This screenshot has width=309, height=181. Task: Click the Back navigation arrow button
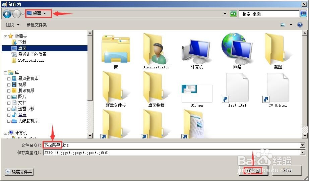click(x=7, y=14)
